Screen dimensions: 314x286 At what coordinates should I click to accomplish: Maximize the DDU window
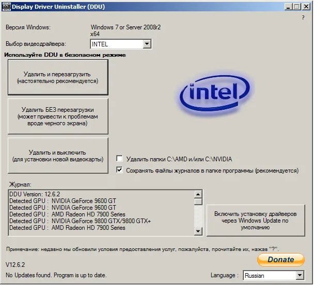pos(297,7)
